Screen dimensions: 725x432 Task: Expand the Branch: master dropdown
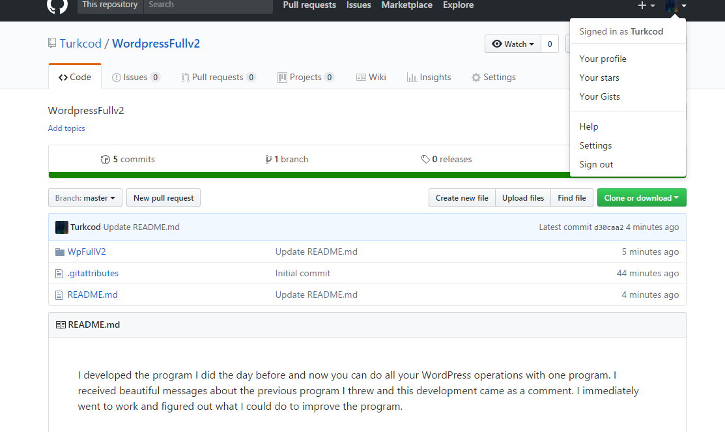tap(85, 198)
